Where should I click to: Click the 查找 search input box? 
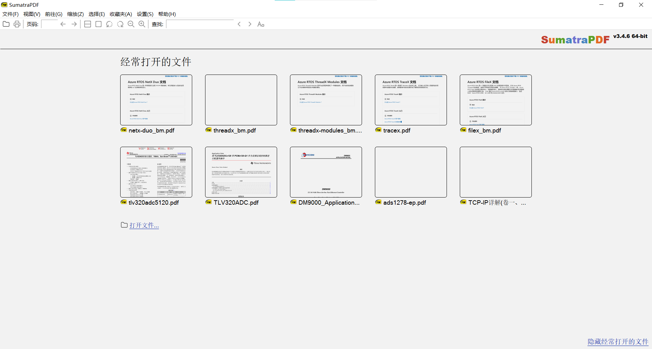(x=200, y=24)
